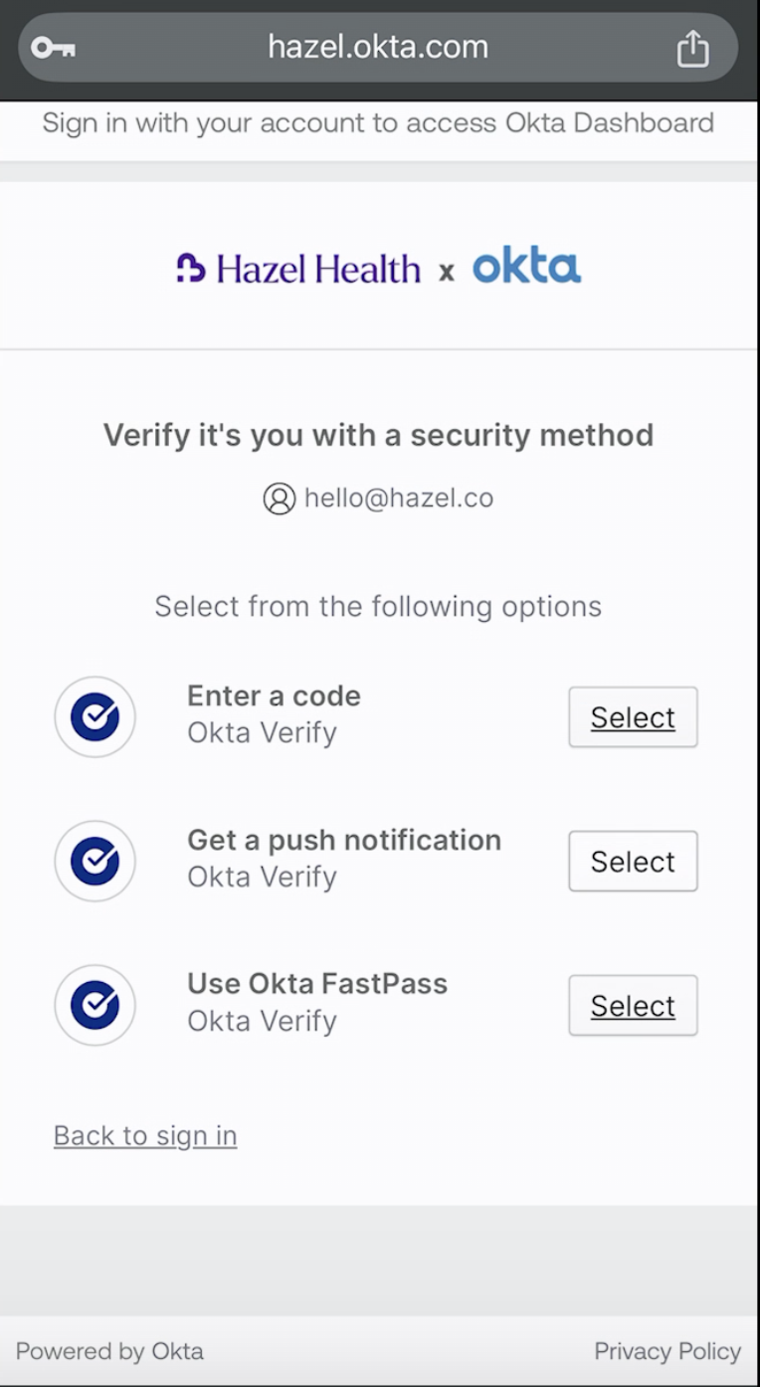Open the share sheet icon
Image resolution: width=760 pixels, height=1387 pixels.
point(692,48)
